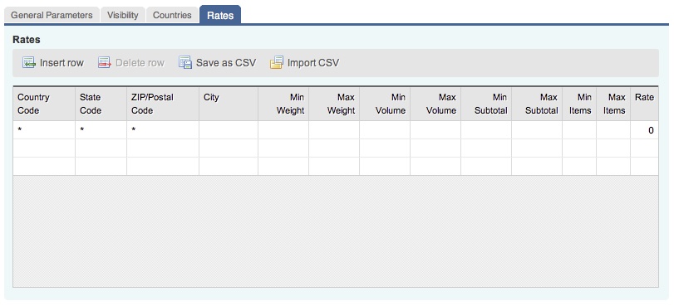Click the Max Items cell in first row
The width and height of the screenshot is (674, 306).
point(613,129)
